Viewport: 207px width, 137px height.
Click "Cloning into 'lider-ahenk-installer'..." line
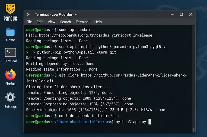(x=68, y=87)
